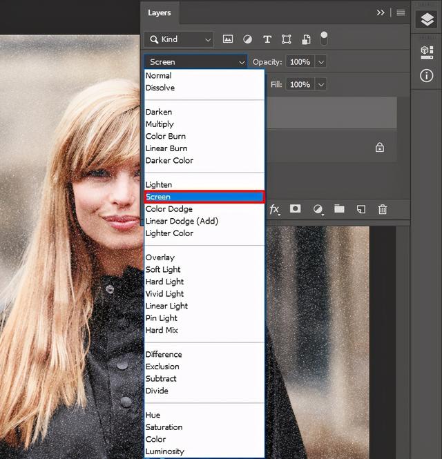Add a layer style with fx icon
Viewport: 442px width, 459px height.
pos(274,209)
